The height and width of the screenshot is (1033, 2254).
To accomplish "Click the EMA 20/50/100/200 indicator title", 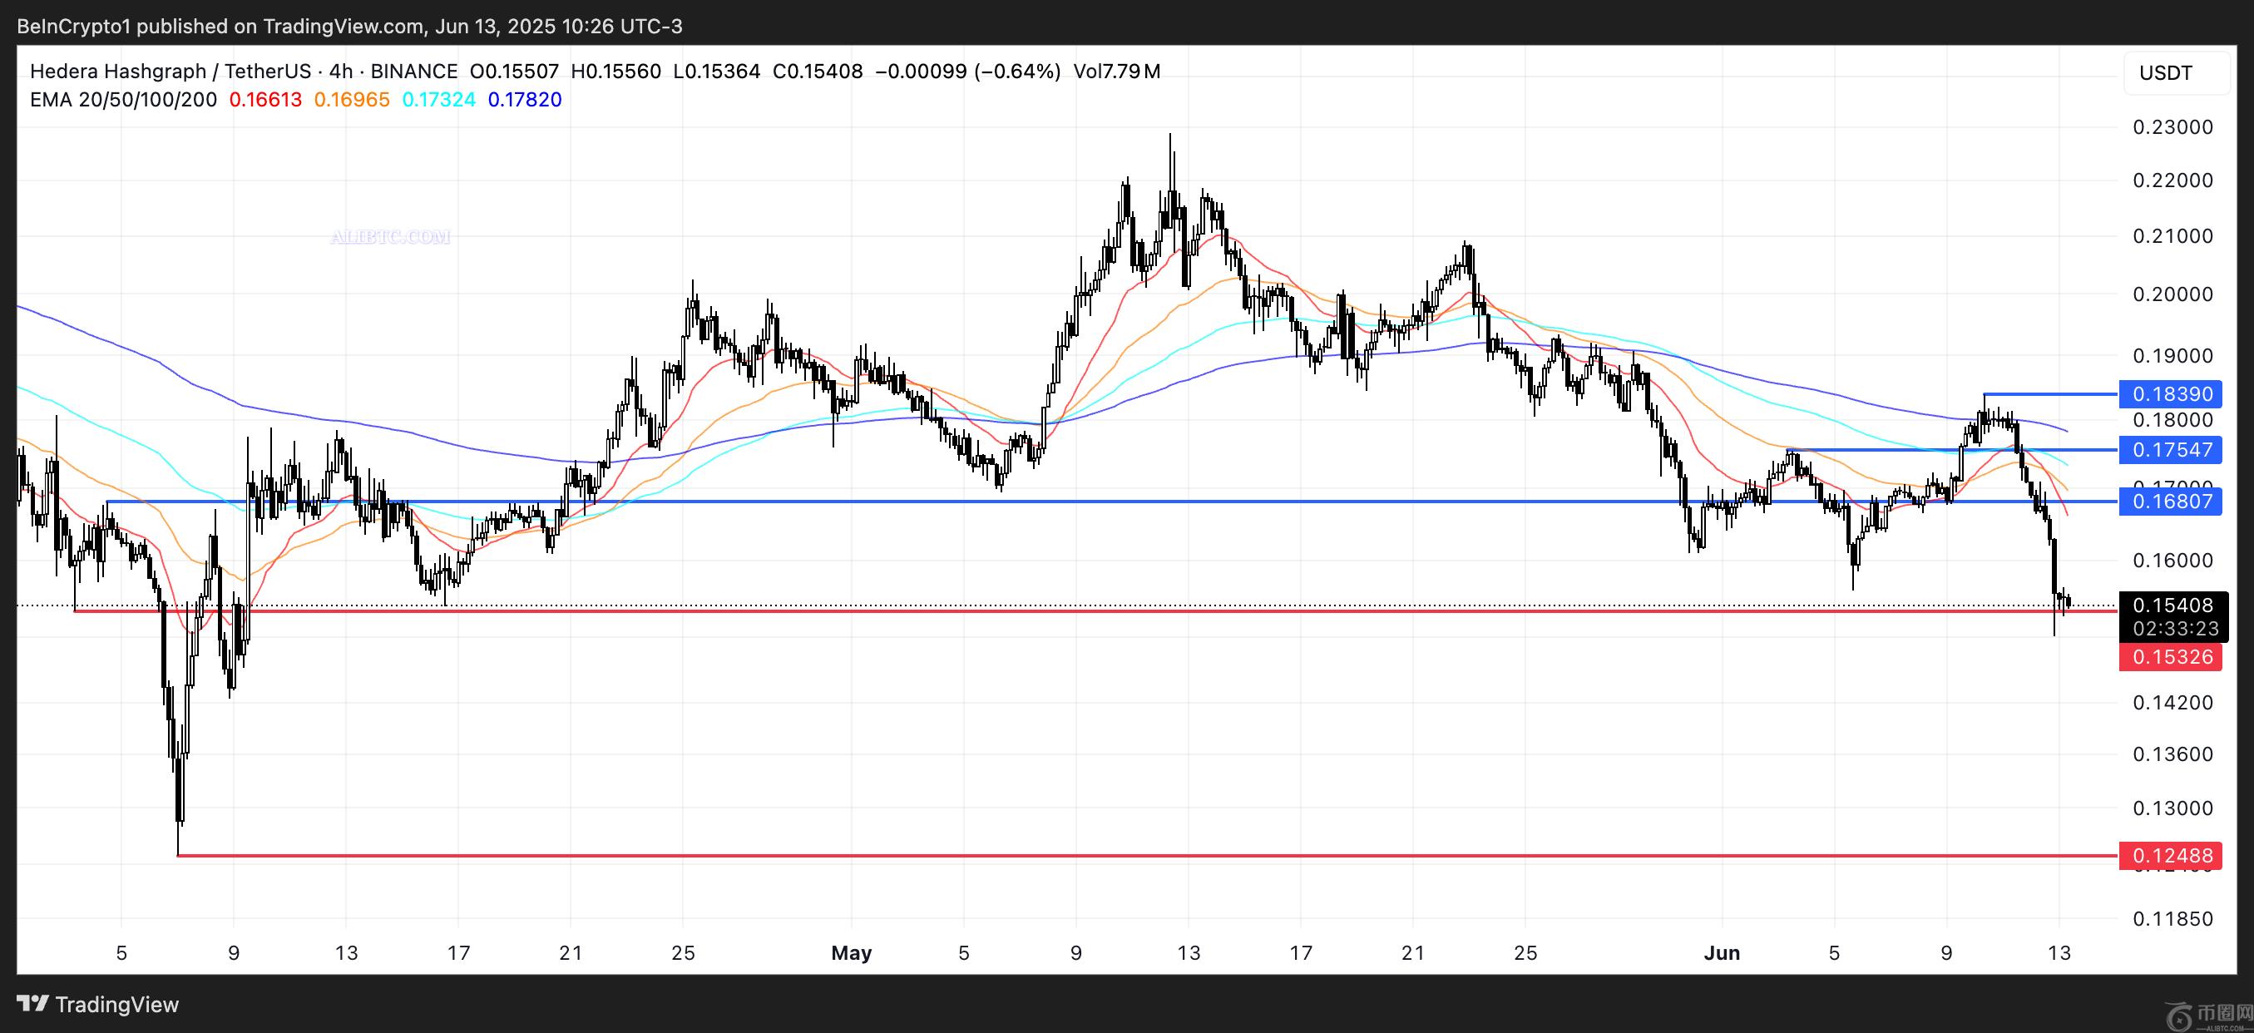I will tap(123, 100).
